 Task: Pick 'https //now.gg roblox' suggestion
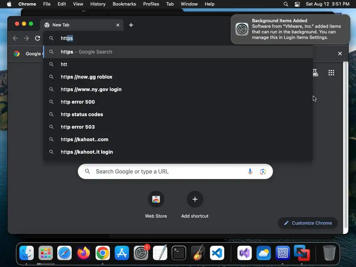pyautogui.click(x=178, y=77)
